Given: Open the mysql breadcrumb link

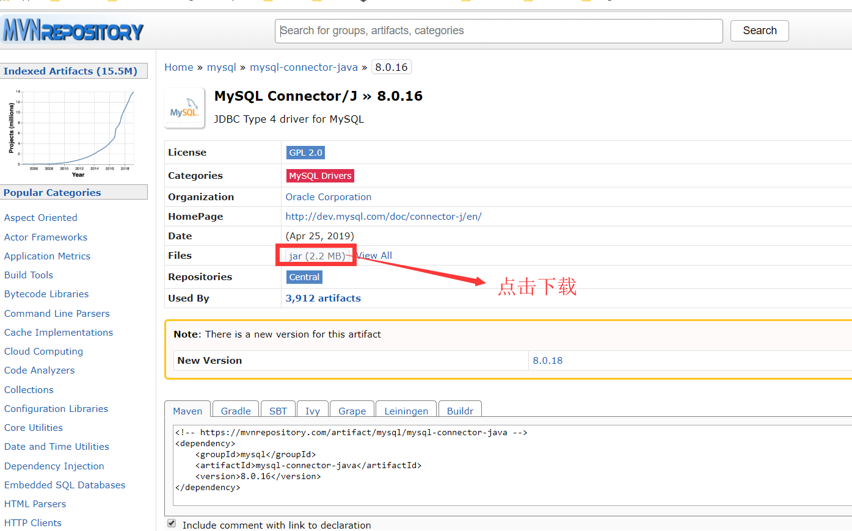Looking at the screenshot, I should click(221, 67).
